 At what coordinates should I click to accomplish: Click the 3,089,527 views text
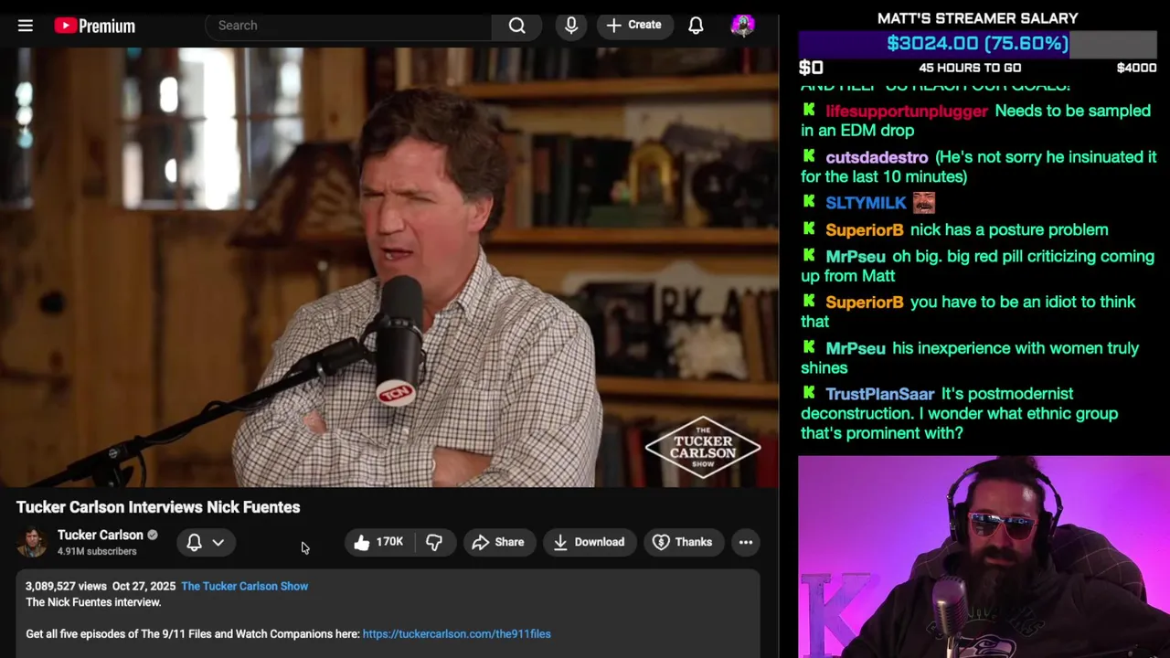pos(66,586)
